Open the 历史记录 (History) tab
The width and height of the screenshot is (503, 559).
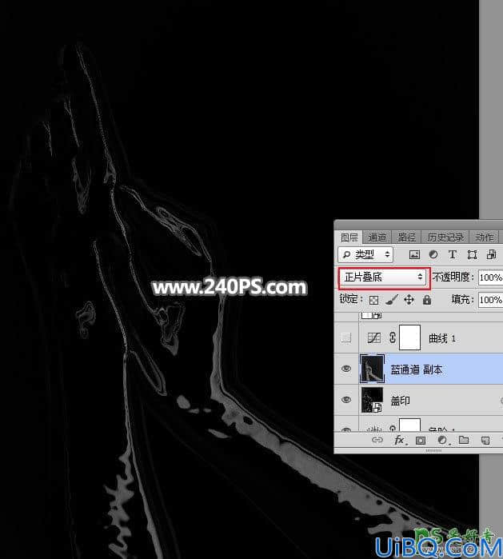[x=445, y=237]
